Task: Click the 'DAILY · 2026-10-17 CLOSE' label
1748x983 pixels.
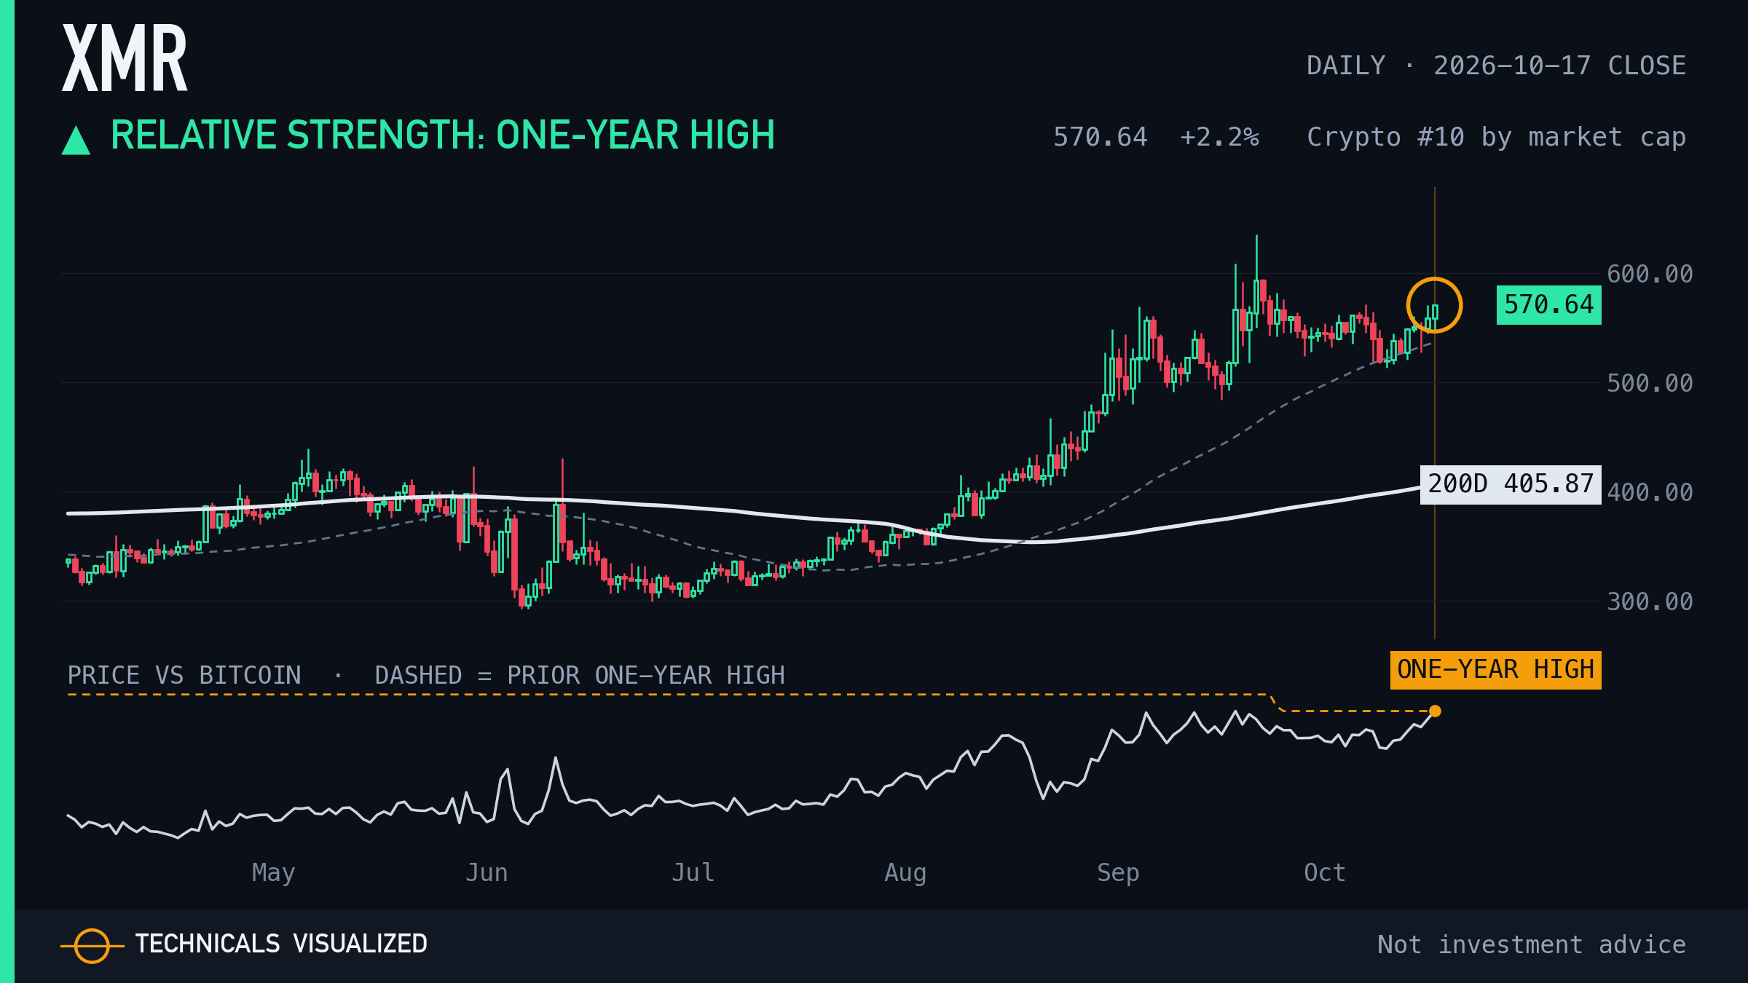Action: (x=1496, y=66)
